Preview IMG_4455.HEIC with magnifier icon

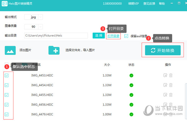(x=165, y=95)
